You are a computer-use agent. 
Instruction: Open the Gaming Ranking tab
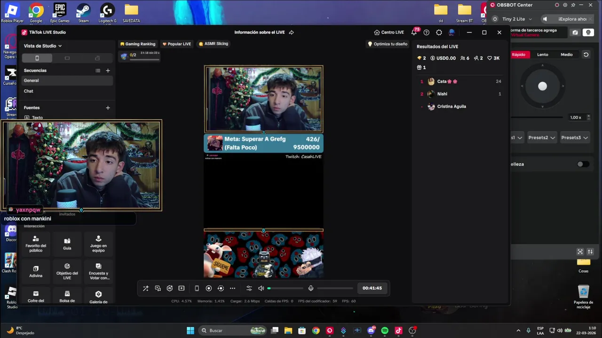pos(137,44)
